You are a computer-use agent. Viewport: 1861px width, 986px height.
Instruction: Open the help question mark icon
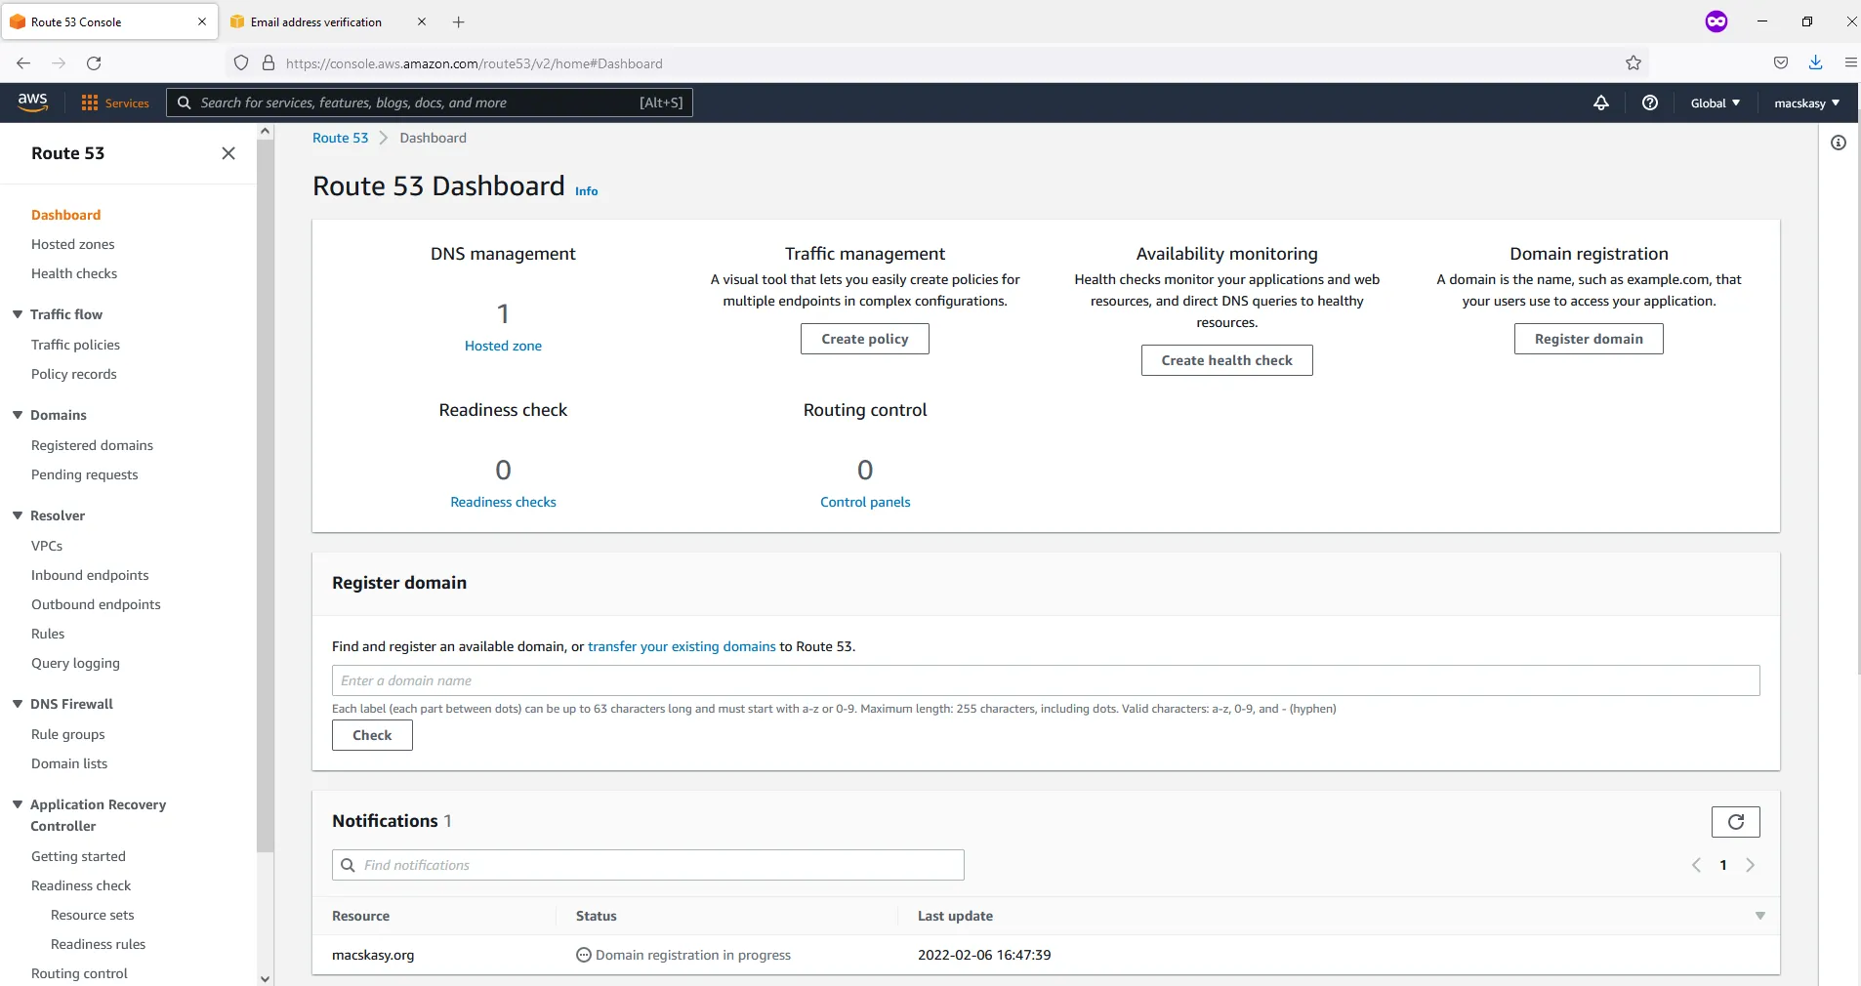click(1650, 103)
